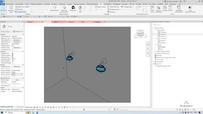The image size is (203, 114).
Task: Switch to Structure (Конструкция) ribbon tab
Action: click(x=19, y=4)
